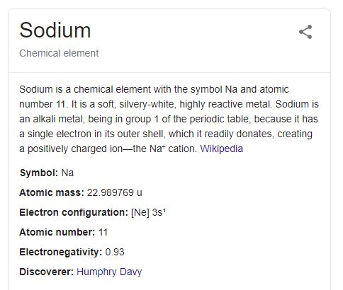Click the [Ne] 3s¹ configuration value
Image resolution: width=343 pixels, height=290 pixels.
click(x=148, y=212)
